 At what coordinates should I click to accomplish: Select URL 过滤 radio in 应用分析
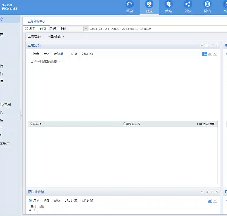point(62,54)
